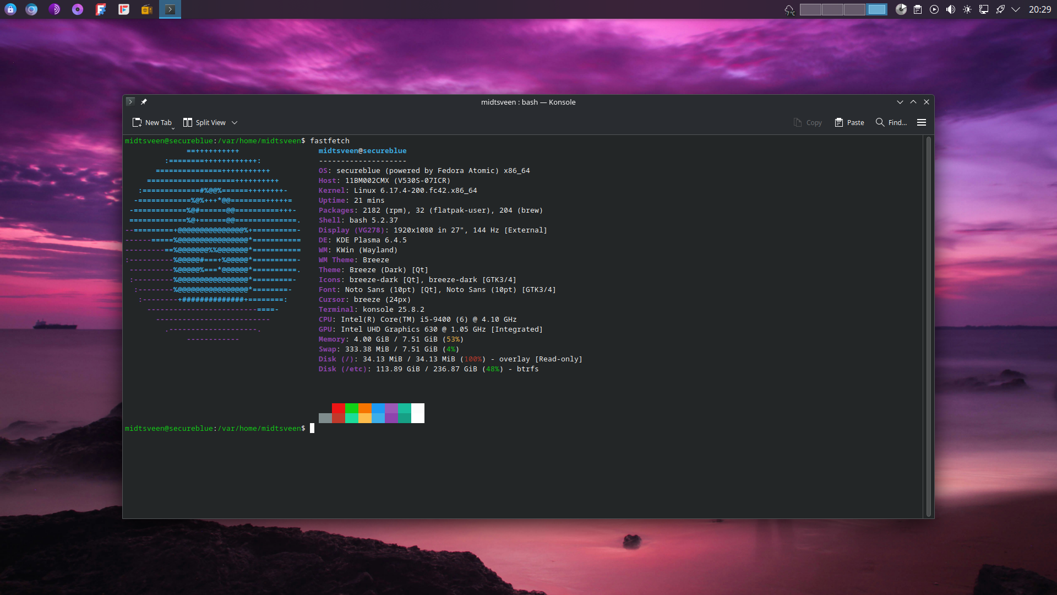This screenshot has height=595, width=1057.
Task: Click the Paste toolbar button
Action: (x=849, y=122)
